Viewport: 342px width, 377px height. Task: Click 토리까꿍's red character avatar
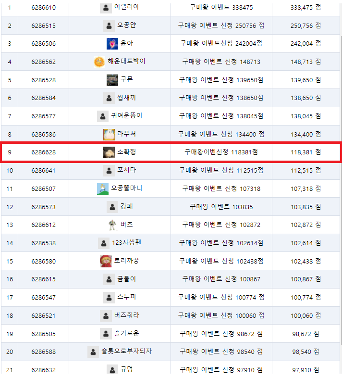[106, 262]
